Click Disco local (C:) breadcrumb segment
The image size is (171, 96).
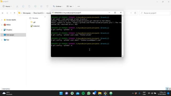click(38, 13)
